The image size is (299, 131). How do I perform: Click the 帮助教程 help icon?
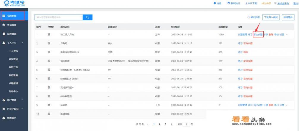[x=249, y=17]
